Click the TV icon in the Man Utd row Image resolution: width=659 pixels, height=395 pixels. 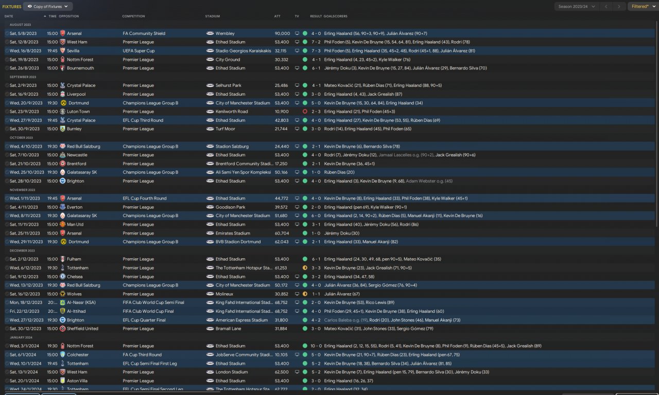(x=297, y=224)
